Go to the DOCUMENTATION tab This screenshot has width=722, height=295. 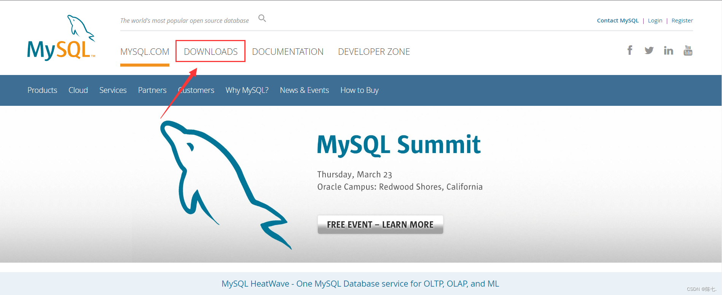(x=288, y=52)
